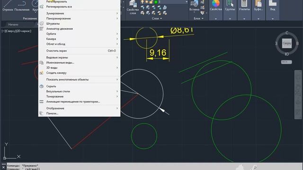
Task: Click the Именованные виды icon
Action: click(42, 63)
